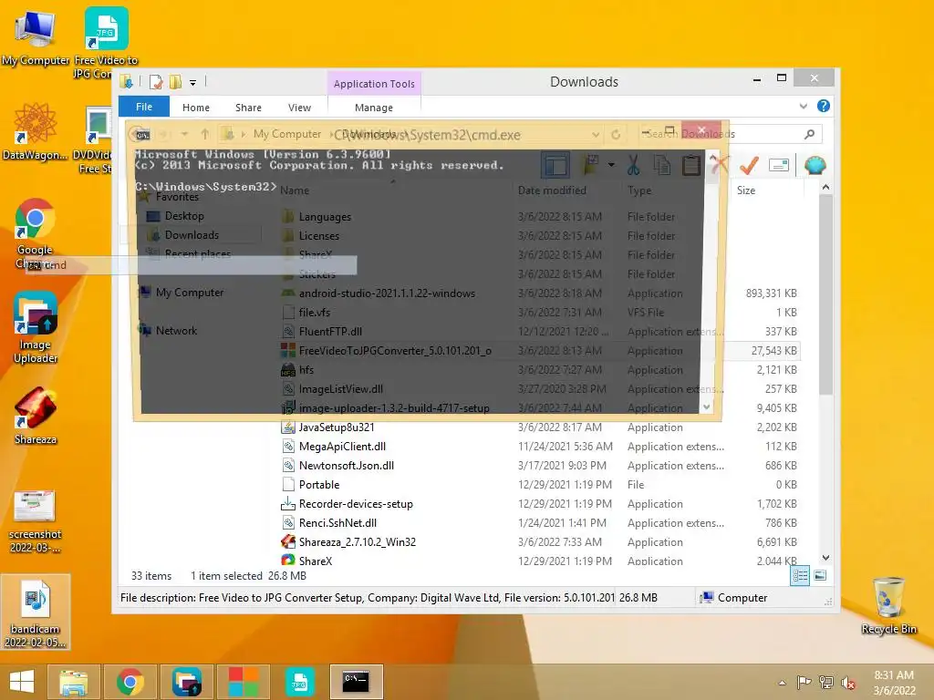Open Network in navigation pane
This screenshot has height=700, width=934.
[x=176, y=330]
